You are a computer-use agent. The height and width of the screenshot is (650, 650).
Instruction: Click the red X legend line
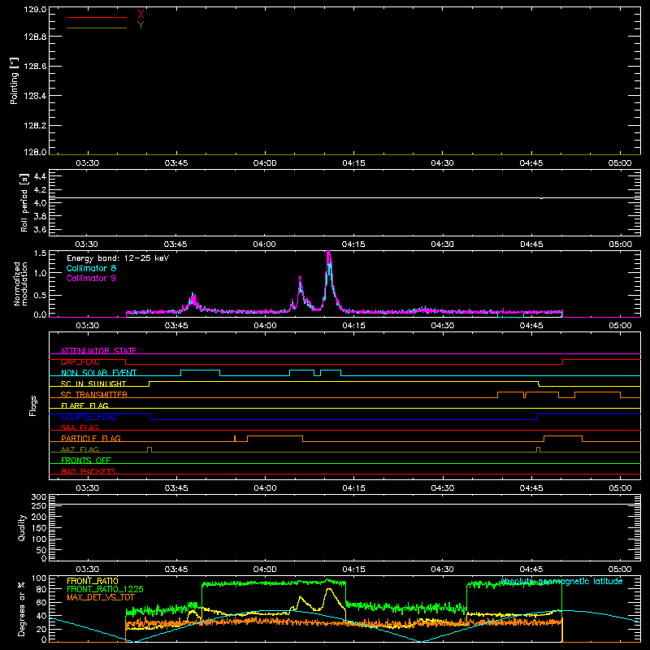[x=96, y=17]
